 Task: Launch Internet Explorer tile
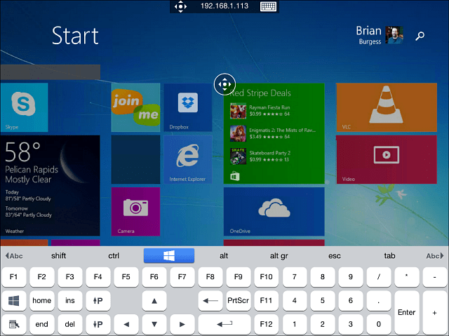(x=187, y=159)
